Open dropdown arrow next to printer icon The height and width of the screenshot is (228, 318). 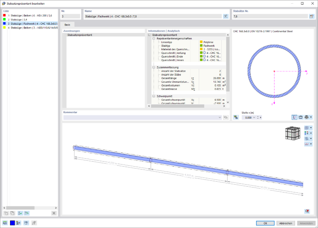(311, 117)
